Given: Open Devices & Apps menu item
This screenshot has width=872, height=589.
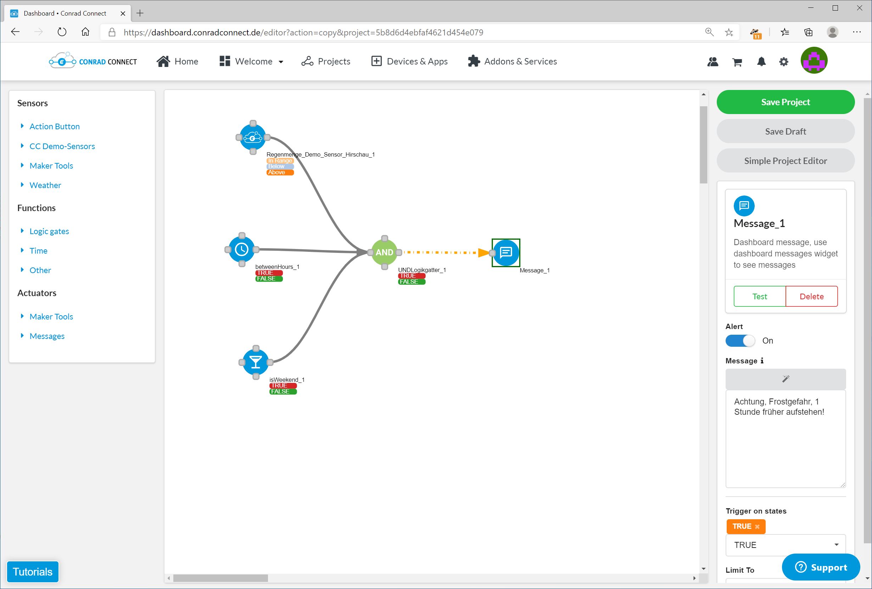Looking at the screenshot, I should point(409,62).
